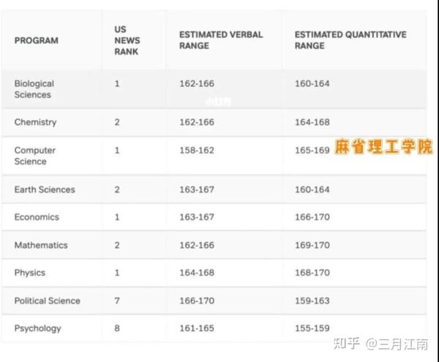Select the Physics verbal range 164-168
439x362 pixels.
[196, 273]
